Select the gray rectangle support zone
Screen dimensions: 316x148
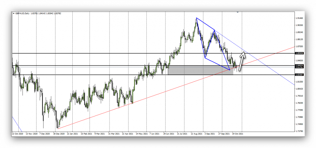(200, 70)
